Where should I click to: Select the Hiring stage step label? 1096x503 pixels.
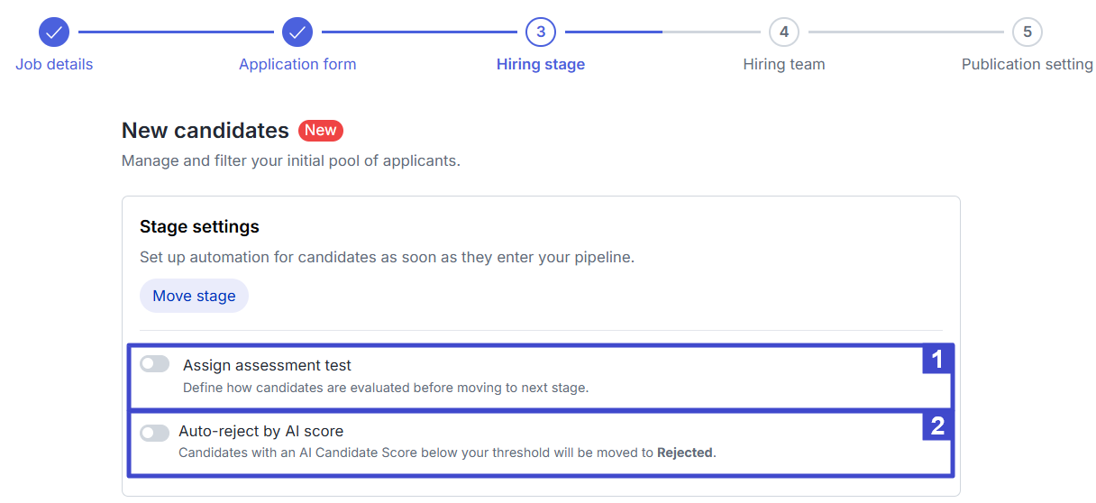541,65
